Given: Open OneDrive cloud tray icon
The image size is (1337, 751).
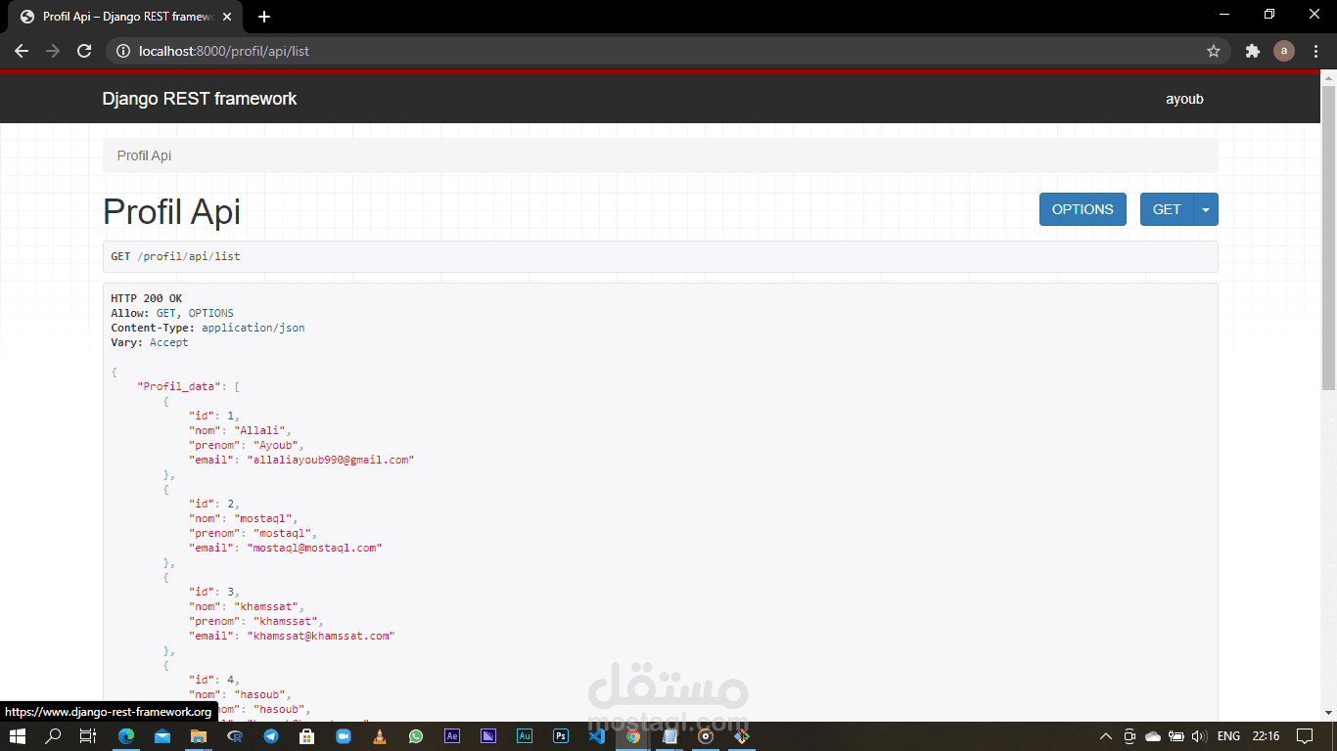Looking at the screenshot, I should point(1153,736).
